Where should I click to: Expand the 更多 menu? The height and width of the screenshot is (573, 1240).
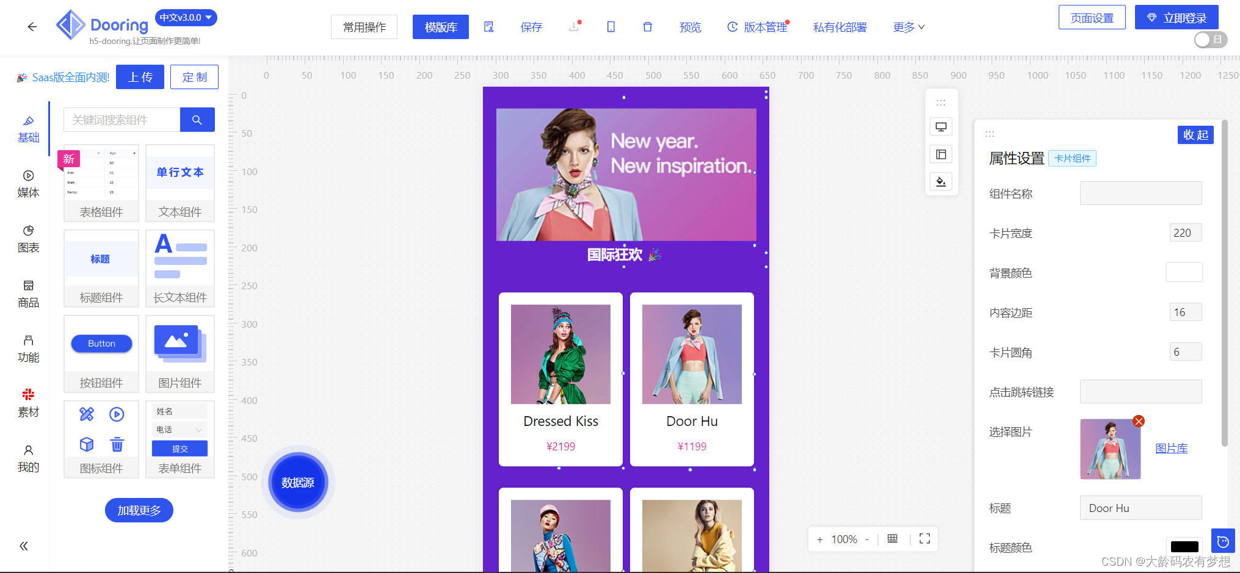pyautogui.click(x=908, y=27)
